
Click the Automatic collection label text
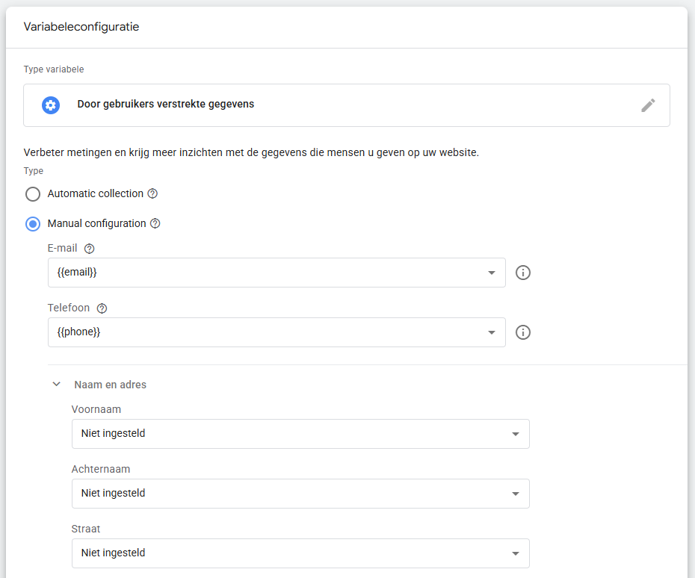95,193
